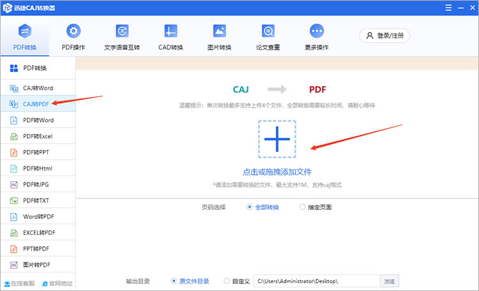479x291 pixels.
Task: Click the PDF转TXT sidebar icon
Action: (x=14, y=200)
